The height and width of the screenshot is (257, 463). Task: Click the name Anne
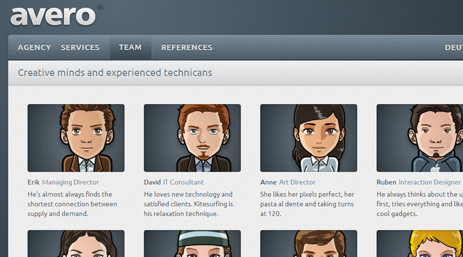point(268,182)
